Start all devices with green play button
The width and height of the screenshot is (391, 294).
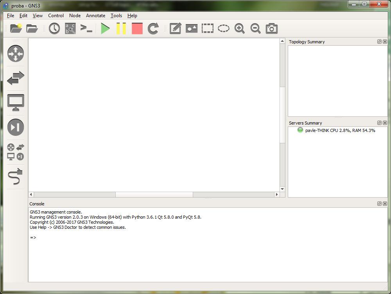[105, 29]
